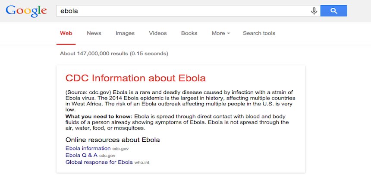This screenshot has height=175, width=371.
Task: Click the Online resources about Ebola heading
Action: coord(113,140)
